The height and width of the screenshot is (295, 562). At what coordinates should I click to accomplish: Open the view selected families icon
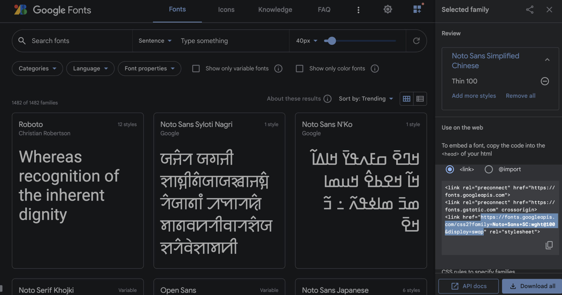(417, 9)
